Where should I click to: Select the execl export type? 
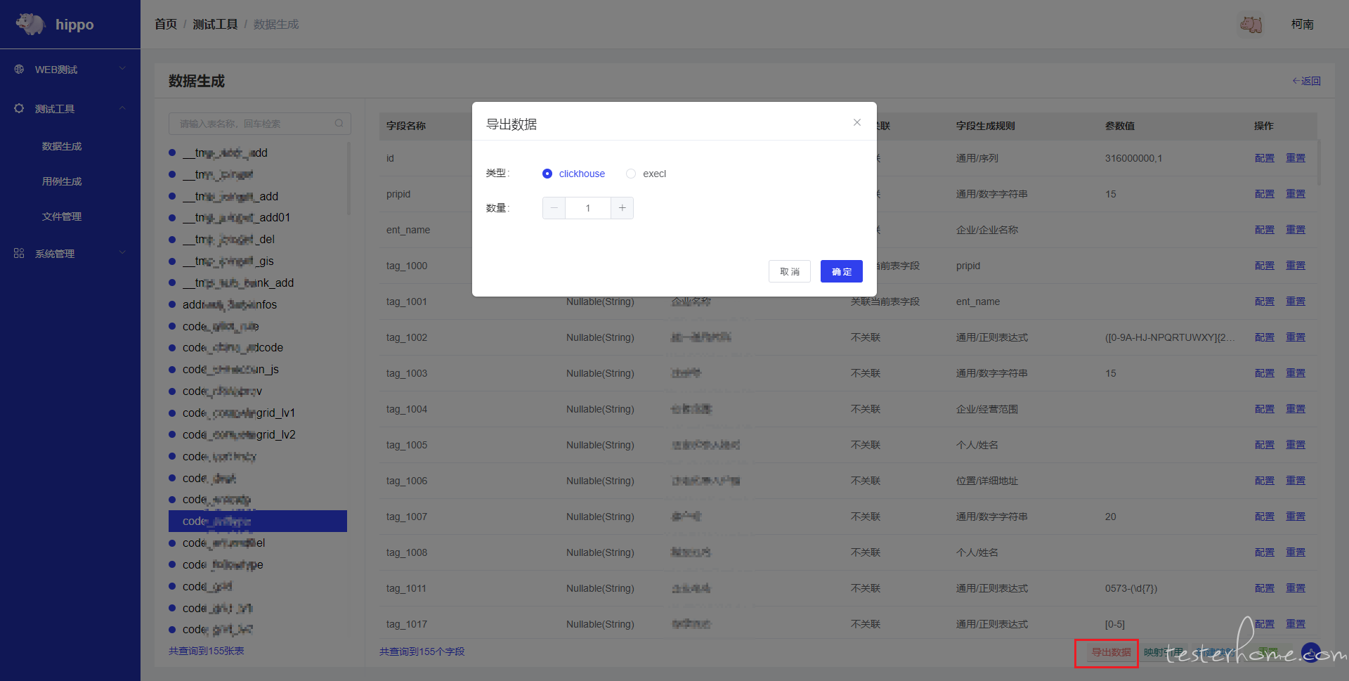tap(646, 174)
